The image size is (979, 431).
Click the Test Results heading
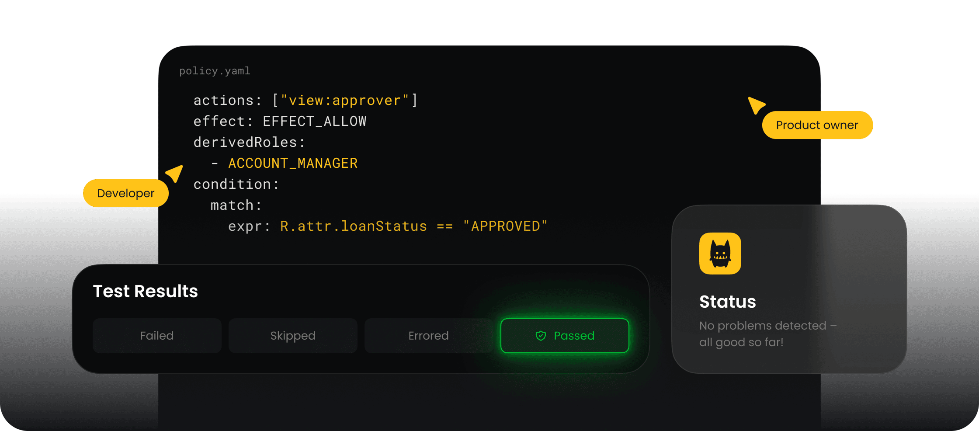146,291
